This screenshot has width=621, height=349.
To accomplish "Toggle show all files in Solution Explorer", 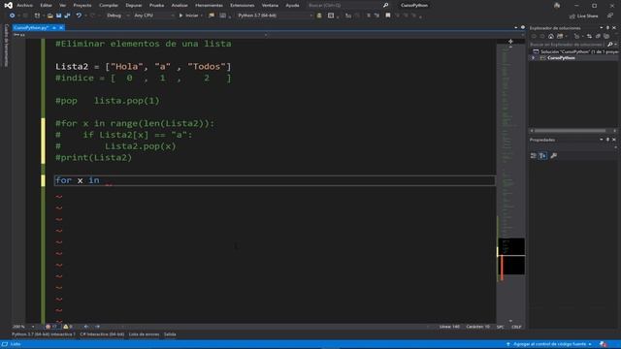I will coord(606,36).
